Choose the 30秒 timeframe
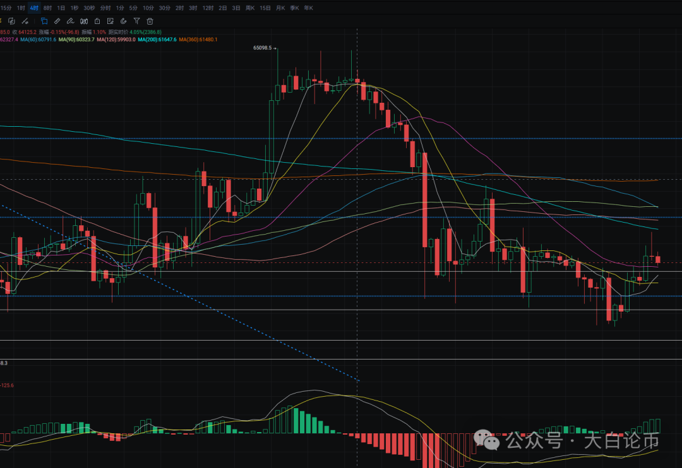682x468 pixels. (89, 8)
